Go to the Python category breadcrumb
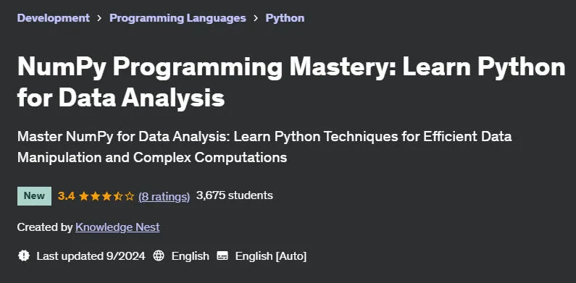 coord(285,18)
